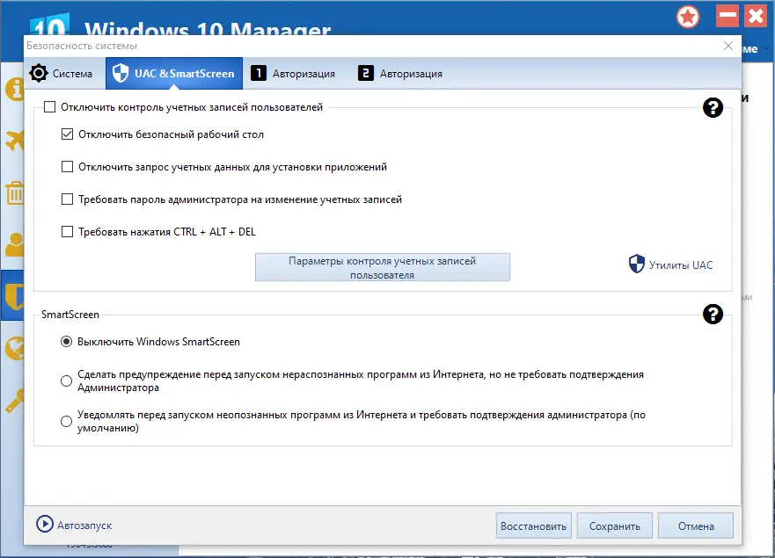Open the key Misc Utilities sidebar icon
This screenshot has width=775, height=558.
click(15, 400)
